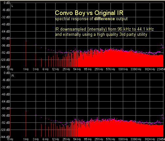Click the "-112 dB" label on L graph
The height and width of the screenshot is (141, 165).
5,53
